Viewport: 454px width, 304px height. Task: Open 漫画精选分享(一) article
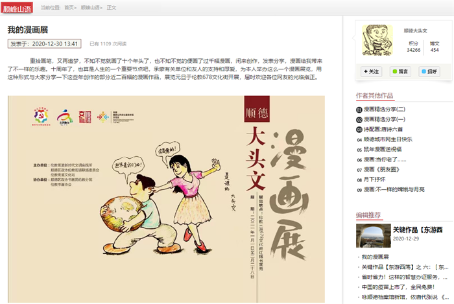(x=384, y=119)
